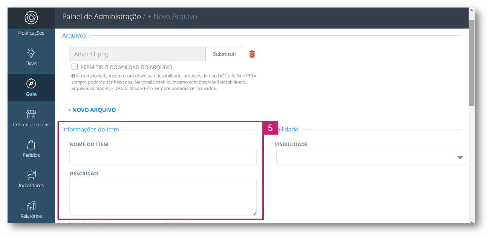Focus the Descrição text area
This screenshot has width=490, height=238.
[163, 197]
